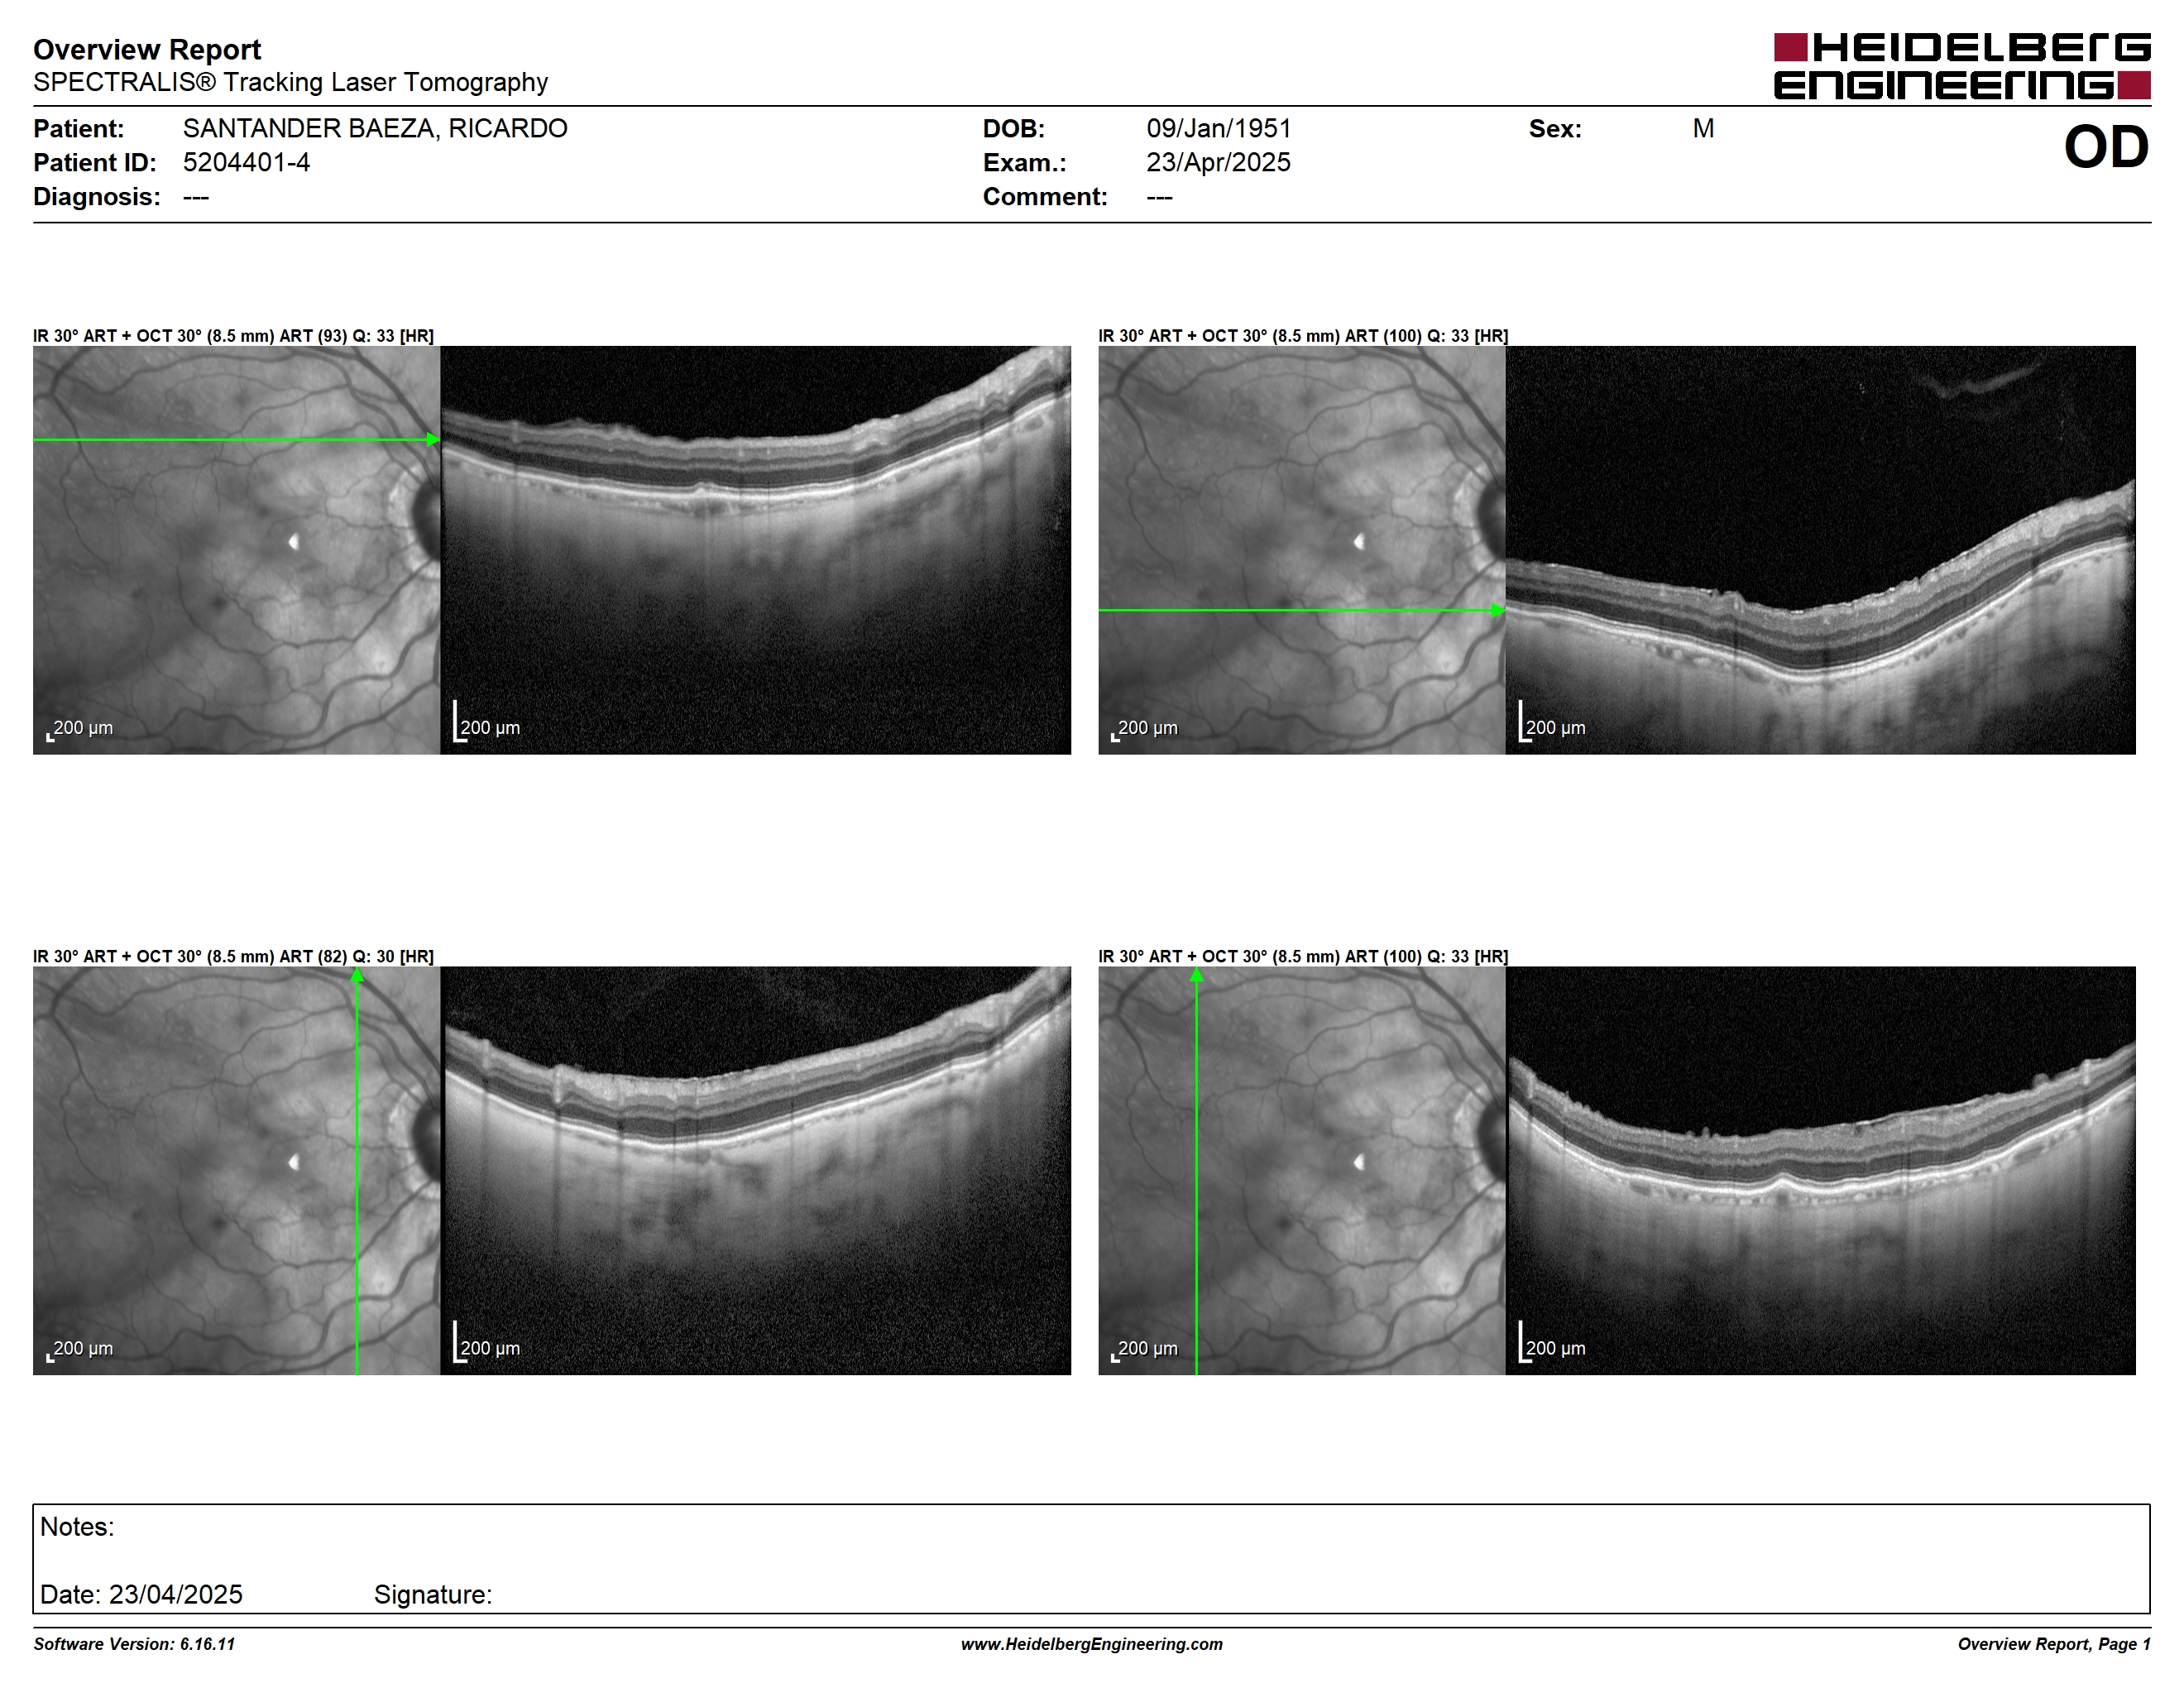Click the Diagnosis label
2184x1688 pixels.
pyautogui.click(x=97, y=197)
